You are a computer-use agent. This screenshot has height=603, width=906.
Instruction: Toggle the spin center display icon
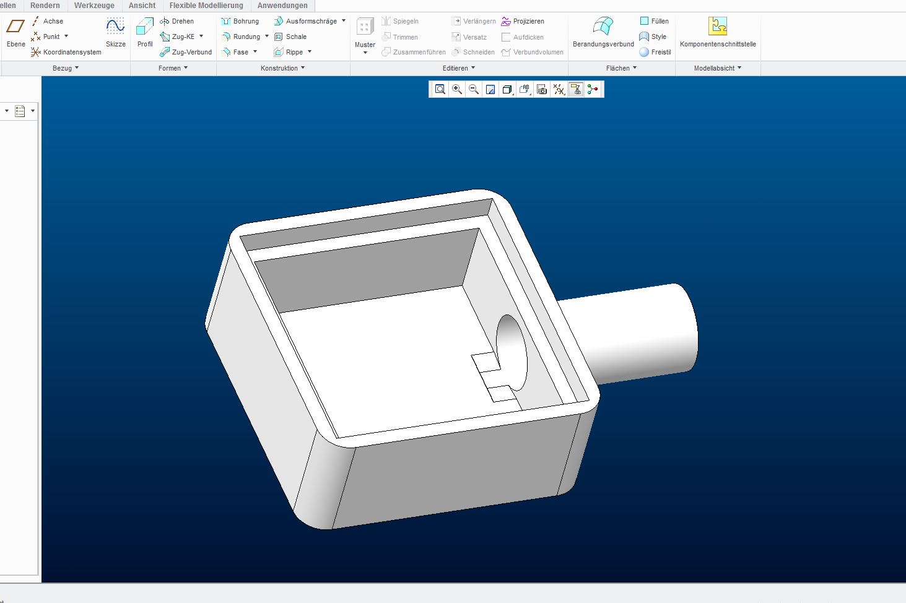[x=593, y=90]
